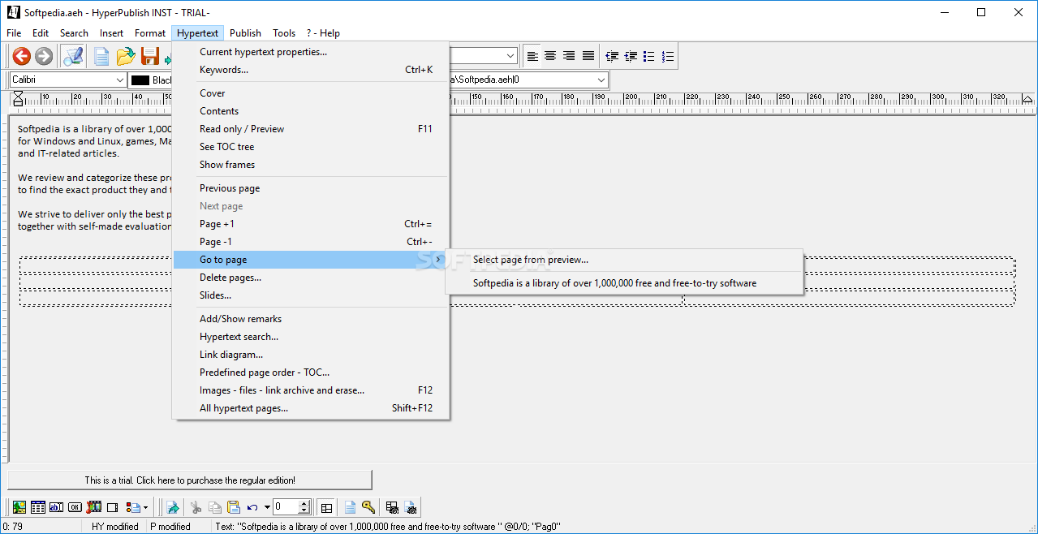Decrease the paragraph indent
1038x534 pixels.
coord(612,56)
